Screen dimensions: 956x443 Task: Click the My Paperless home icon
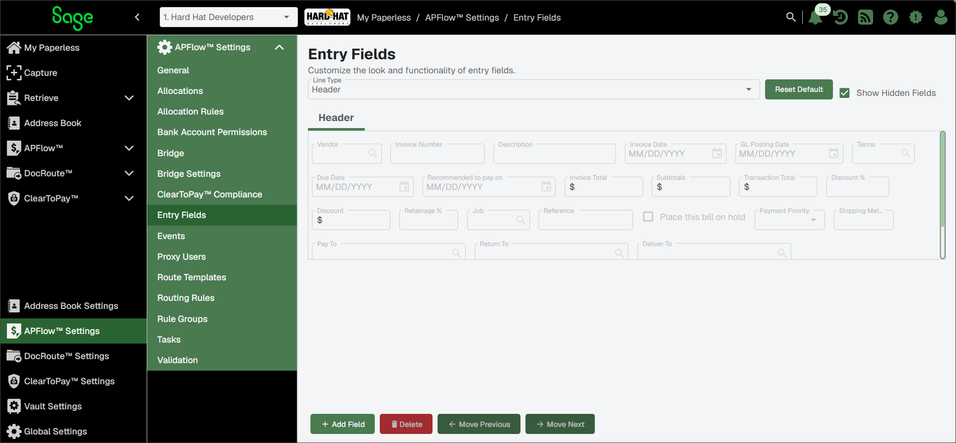click(14, 48)
